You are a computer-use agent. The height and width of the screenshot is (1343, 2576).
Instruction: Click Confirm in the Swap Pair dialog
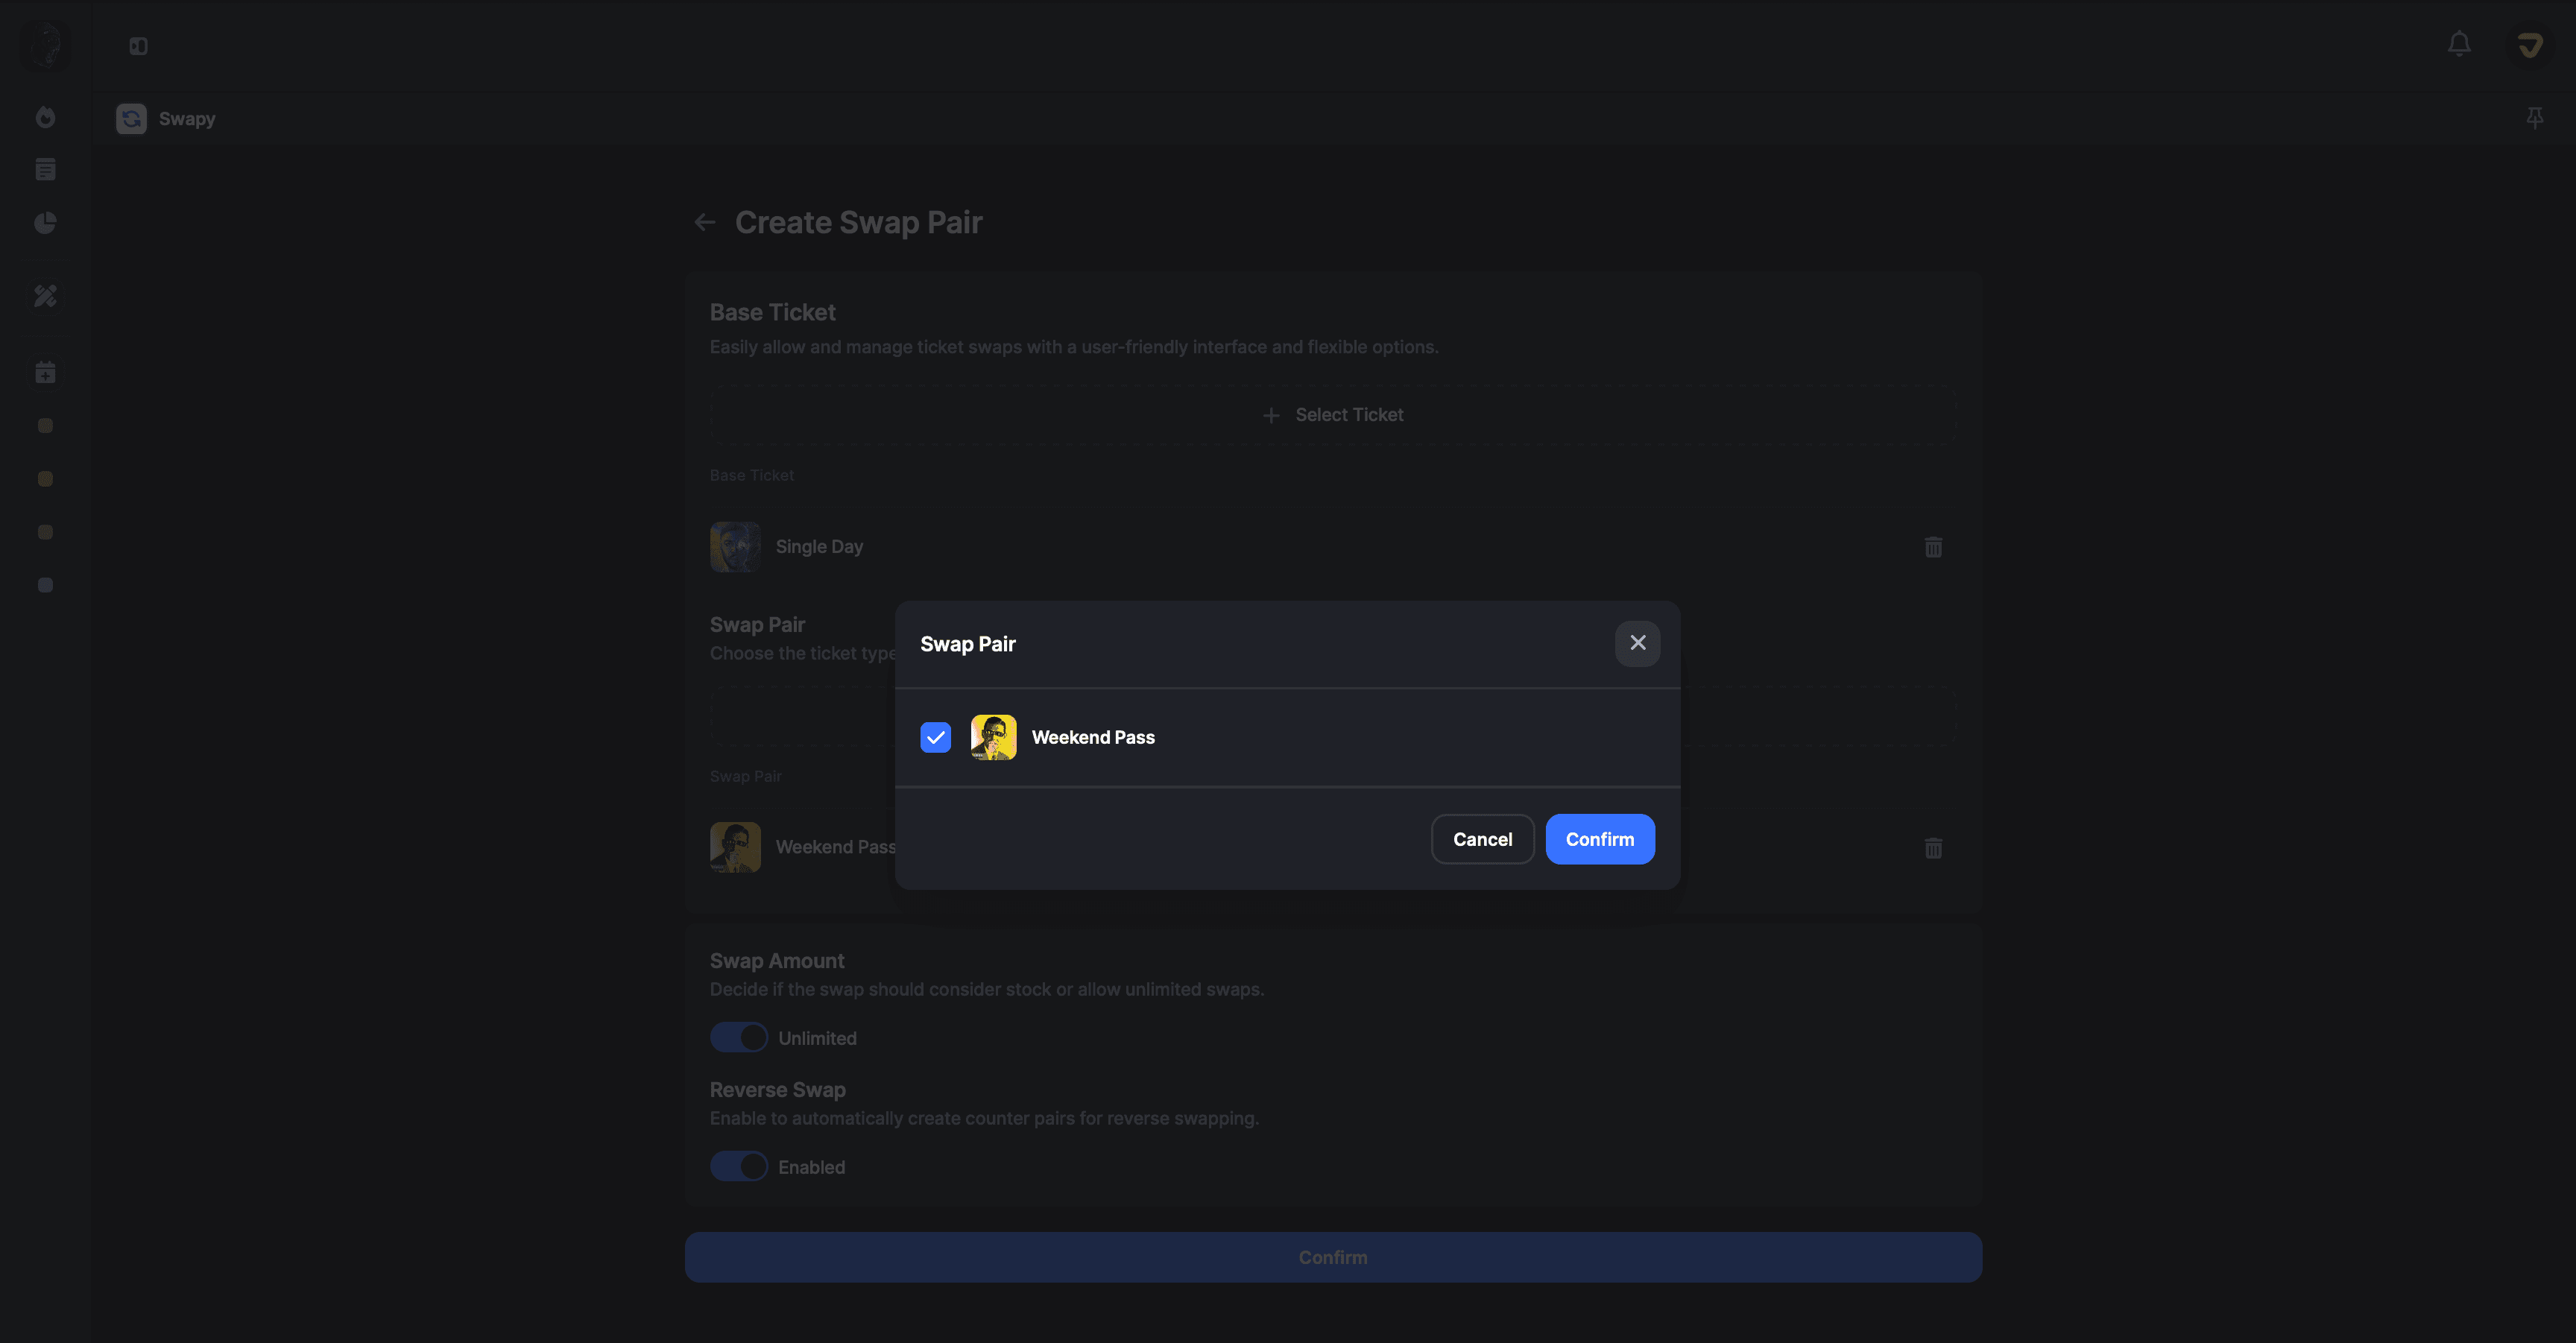[1599, 839]
